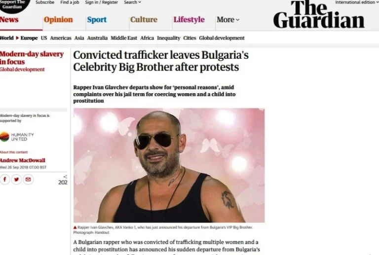379x255 pixels.
Task: Open International edition selector
Action: tap(357, 2)
